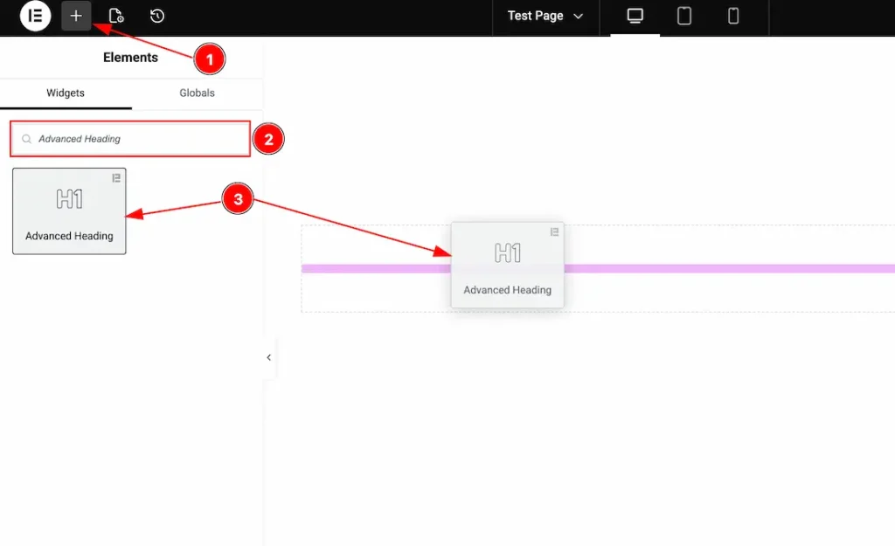Switch to Mobile preview mode
Screen dimensions: 895x546
[x=732, y=16]
